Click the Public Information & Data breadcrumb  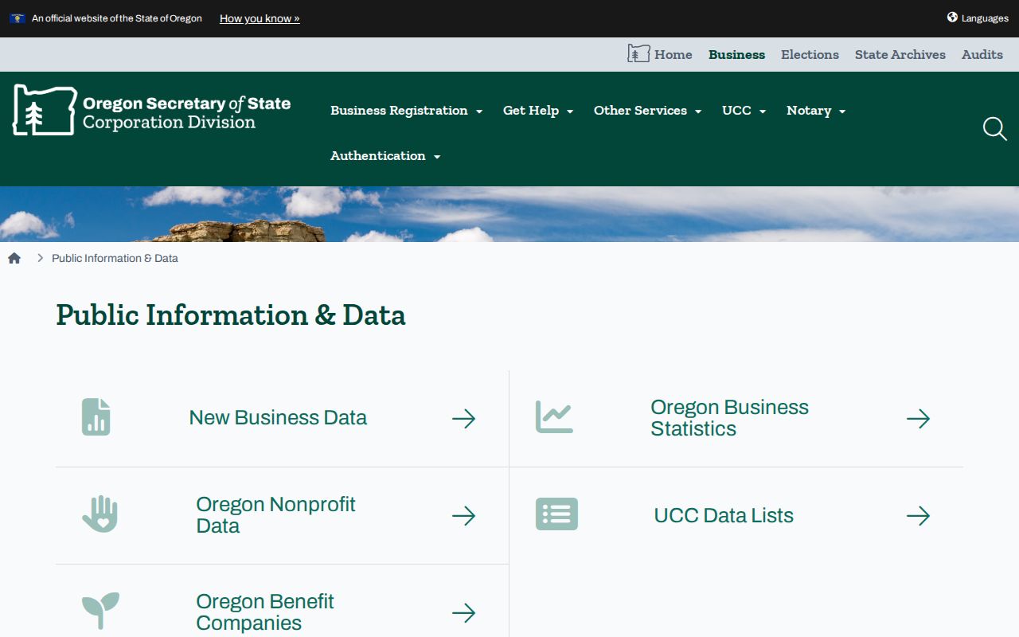pos(115,258)
